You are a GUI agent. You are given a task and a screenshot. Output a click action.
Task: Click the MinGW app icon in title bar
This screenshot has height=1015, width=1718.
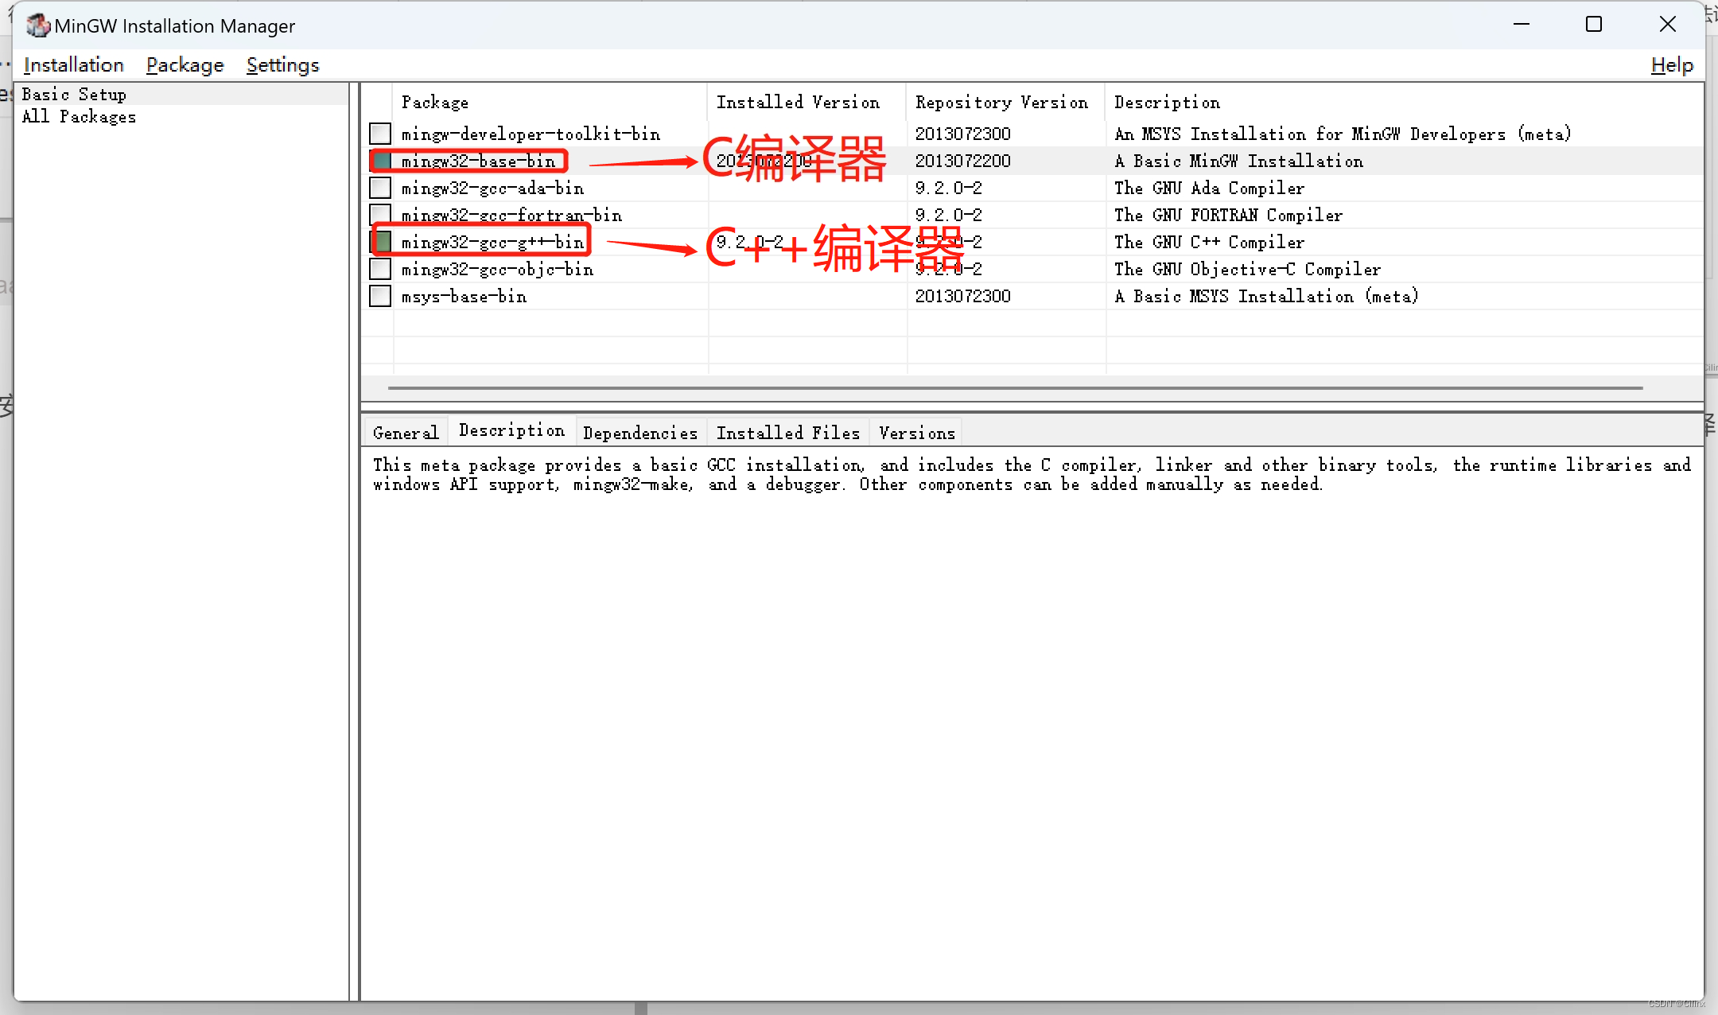tap(37, 25)
